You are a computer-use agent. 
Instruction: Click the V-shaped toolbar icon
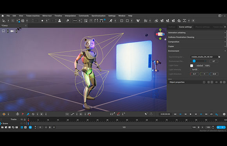[138, 21]
